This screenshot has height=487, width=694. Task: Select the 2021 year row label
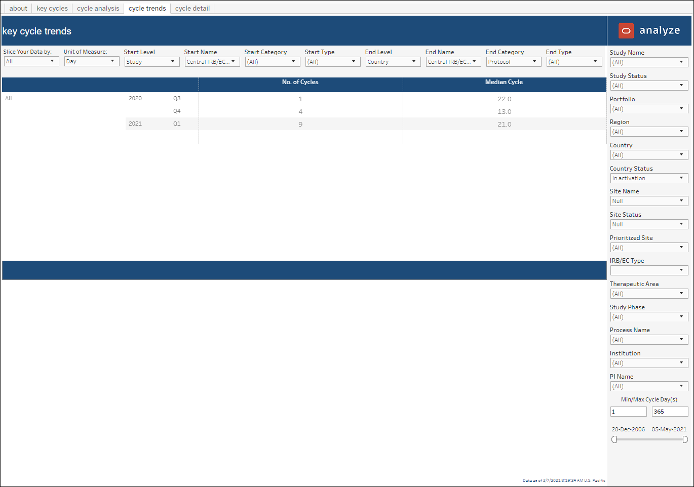(x=135, y=124)
